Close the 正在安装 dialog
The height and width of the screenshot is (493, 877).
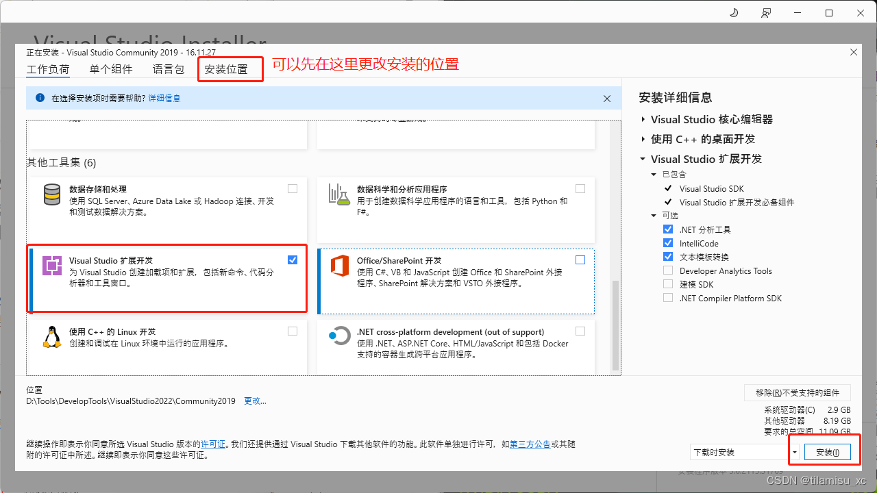[853, 52]
